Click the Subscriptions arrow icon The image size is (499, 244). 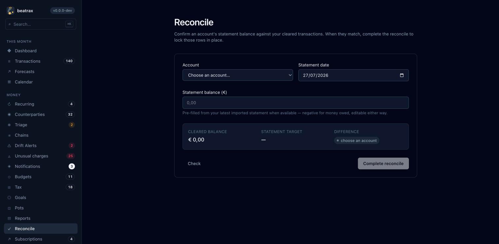pyautogui.click(x=9, y=239)
